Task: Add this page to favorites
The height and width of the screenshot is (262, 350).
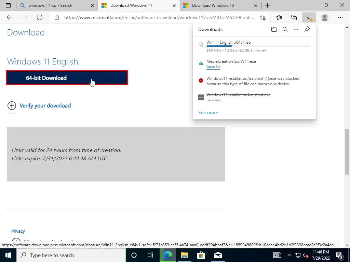Action: coord(263,17)
